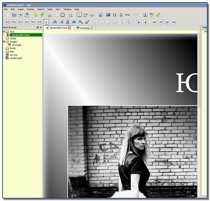Screen dimensions: 210x201
Task: Switch to the cover.jpg tab
Action: point(84,28)
